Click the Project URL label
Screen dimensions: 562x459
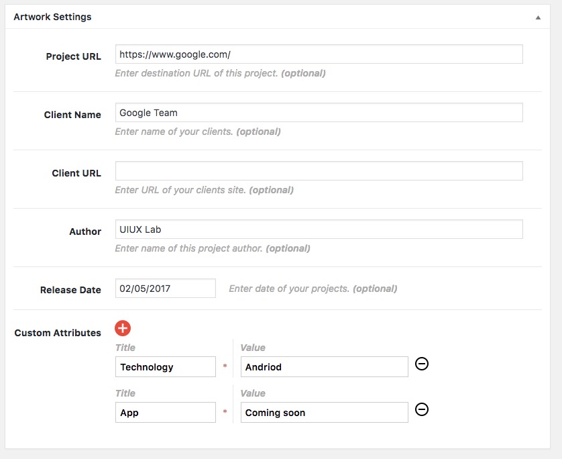pos(73,56)
